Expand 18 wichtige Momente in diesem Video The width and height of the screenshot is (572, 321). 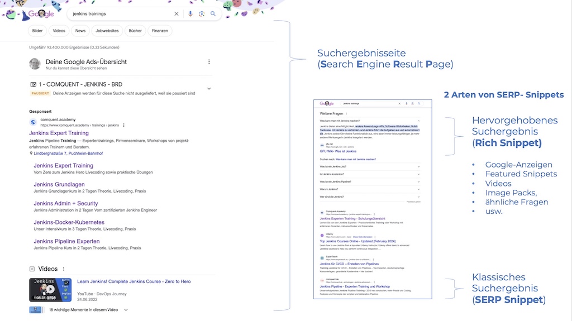point(126,310)
